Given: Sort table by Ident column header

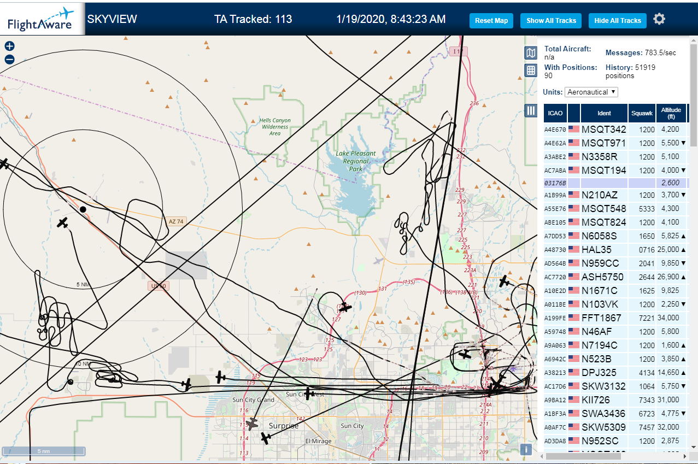Looking at the screenshot, I should tap(604, 113).
